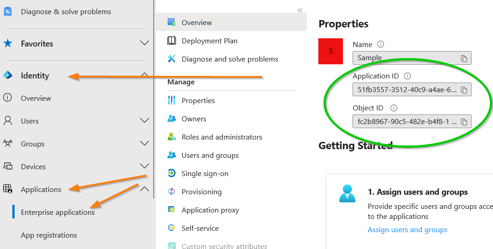Show info tooltip for Application ID
Screen dimensions: 493x249
click(407, 76)
